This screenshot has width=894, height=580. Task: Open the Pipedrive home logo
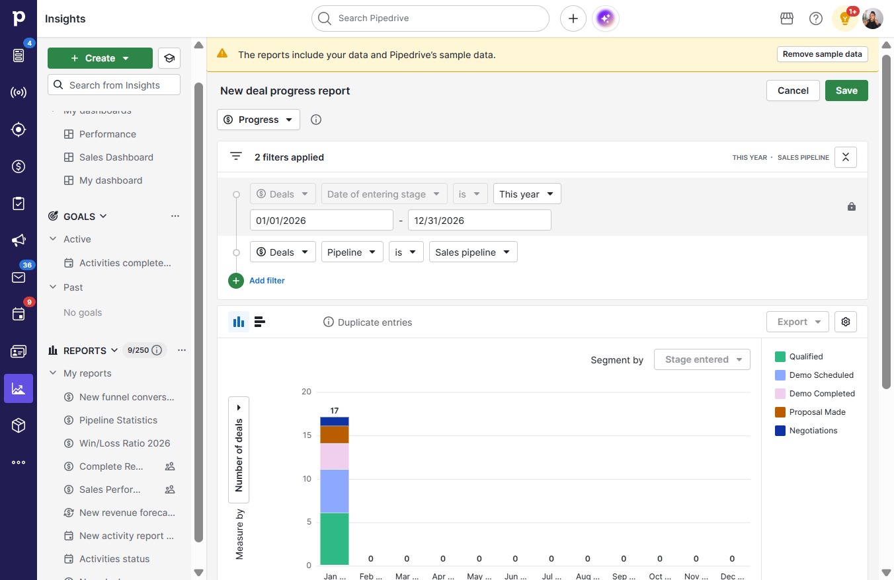tap(19, 18)
